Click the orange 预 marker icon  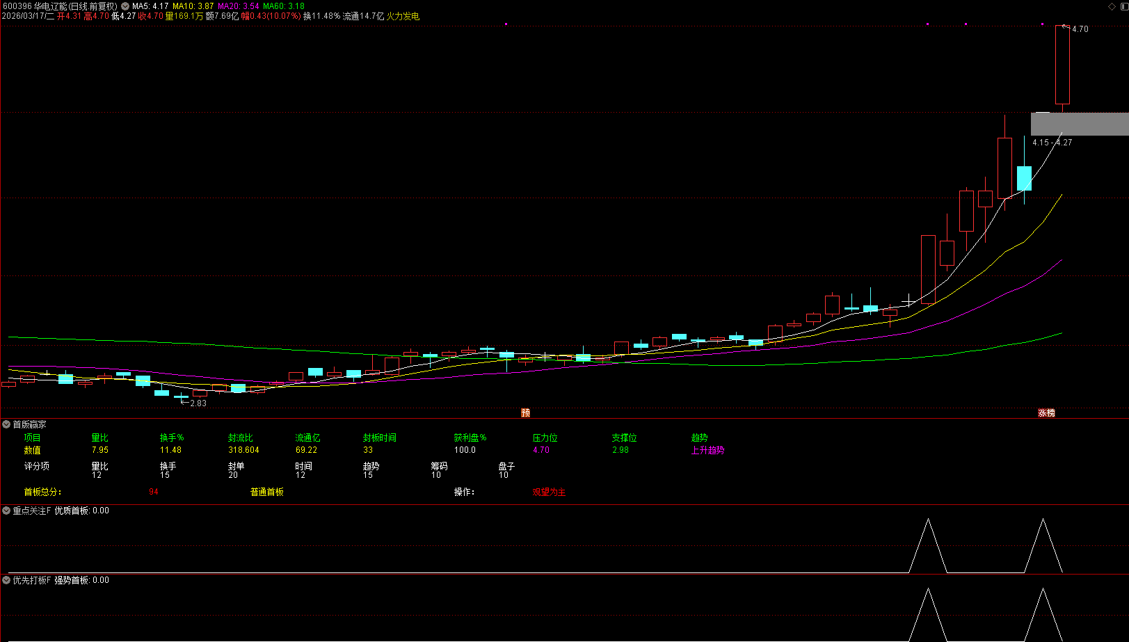coord(525,412)
